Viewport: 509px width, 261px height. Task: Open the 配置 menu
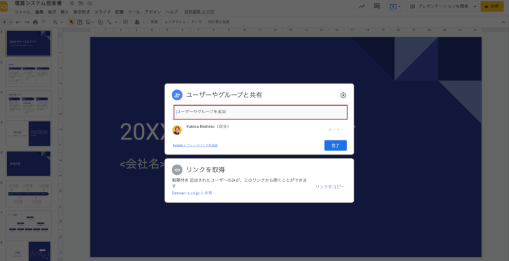pos(119,12)
